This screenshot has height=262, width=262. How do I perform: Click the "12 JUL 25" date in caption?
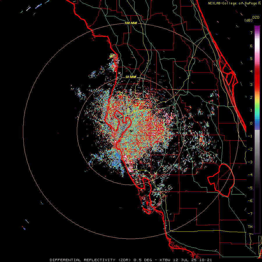click(x=185, y=260)
